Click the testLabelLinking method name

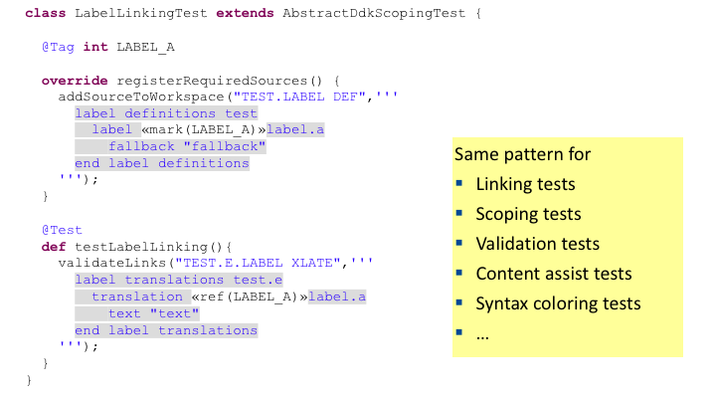141,247
